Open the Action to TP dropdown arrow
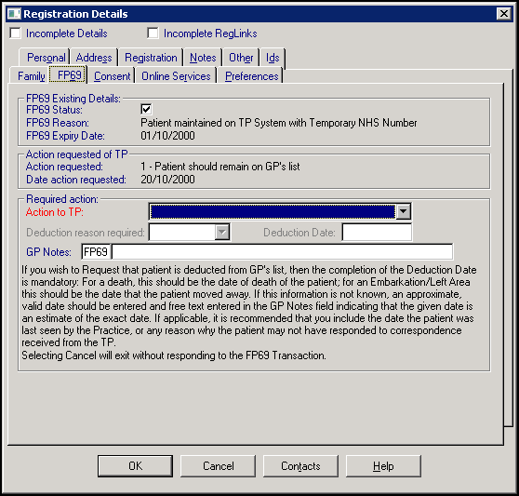The image size is (519, 496). tap(404, 211)
